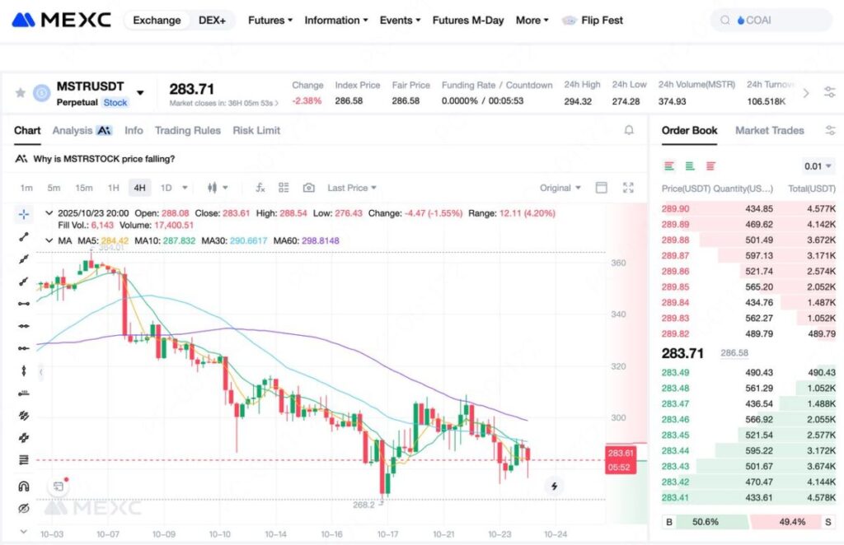Enter fullscreen chart mode
The width and height of the screenshot is (844, 545).
pos(628,188)
